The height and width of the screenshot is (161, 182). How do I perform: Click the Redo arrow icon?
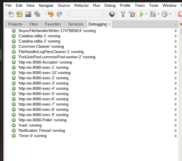pos(60,14)
